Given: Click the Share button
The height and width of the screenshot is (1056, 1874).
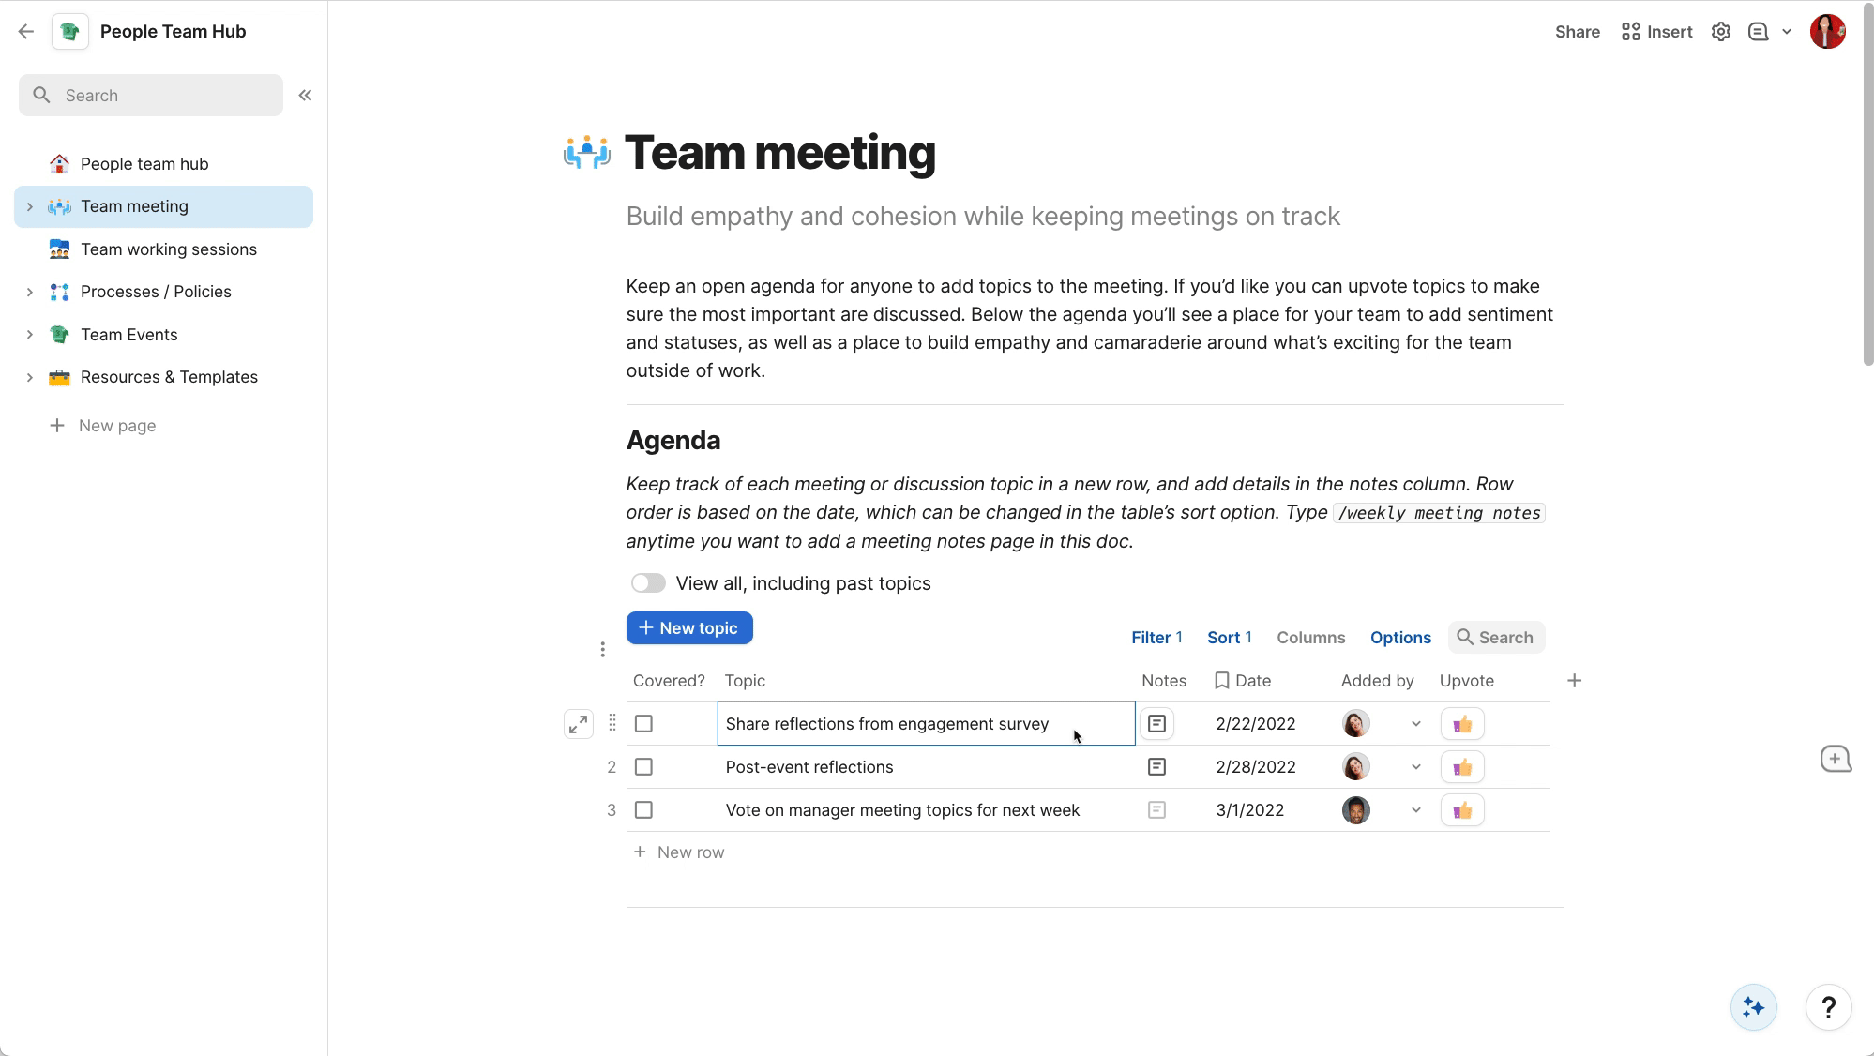Looking at the screenshot, I should (x=1577, y=32).
